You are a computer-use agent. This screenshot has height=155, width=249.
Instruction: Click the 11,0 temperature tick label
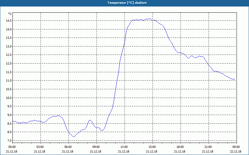[9, 81]
